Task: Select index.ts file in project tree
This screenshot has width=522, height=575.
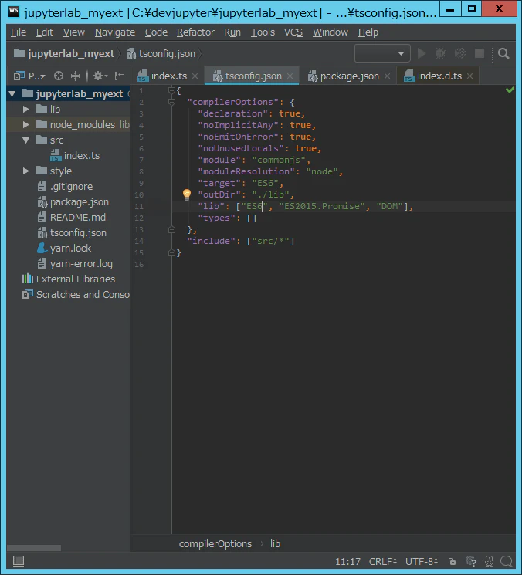Action: [x=74, y=155]
